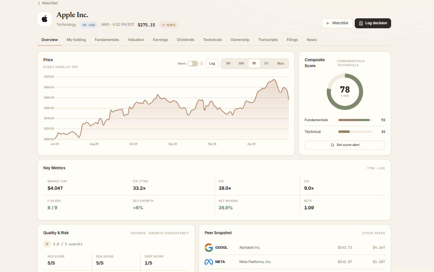Open the Fundamentals tab
Screen dimensions: 434x272
tap(107, 40)
